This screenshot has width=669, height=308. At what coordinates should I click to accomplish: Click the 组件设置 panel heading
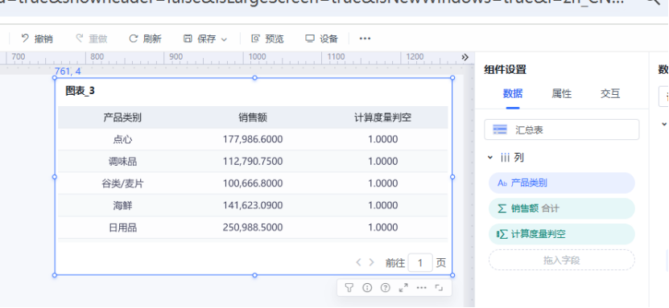pos(505,69)
